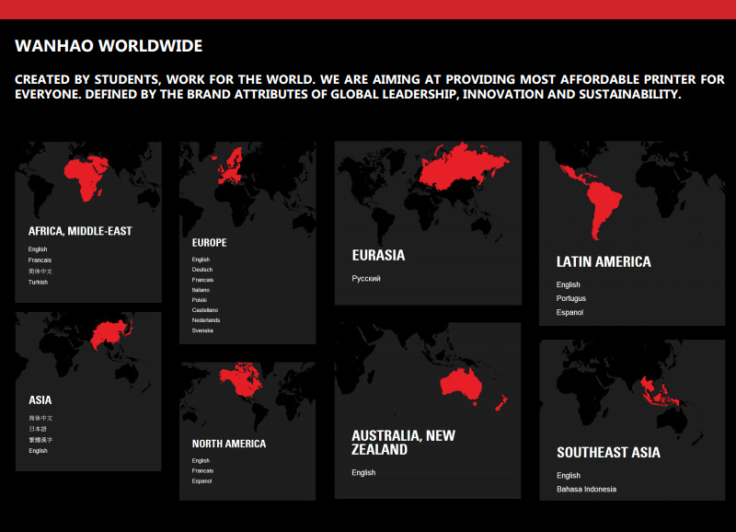Click the red Latin America map image
The image size is (736, 532).
point(592,201)
